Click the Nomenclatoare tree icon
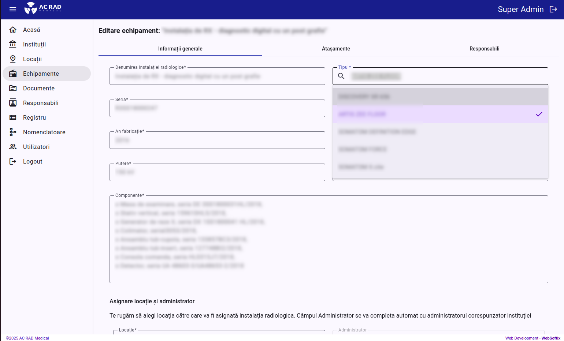 click(x=13, y=132)
